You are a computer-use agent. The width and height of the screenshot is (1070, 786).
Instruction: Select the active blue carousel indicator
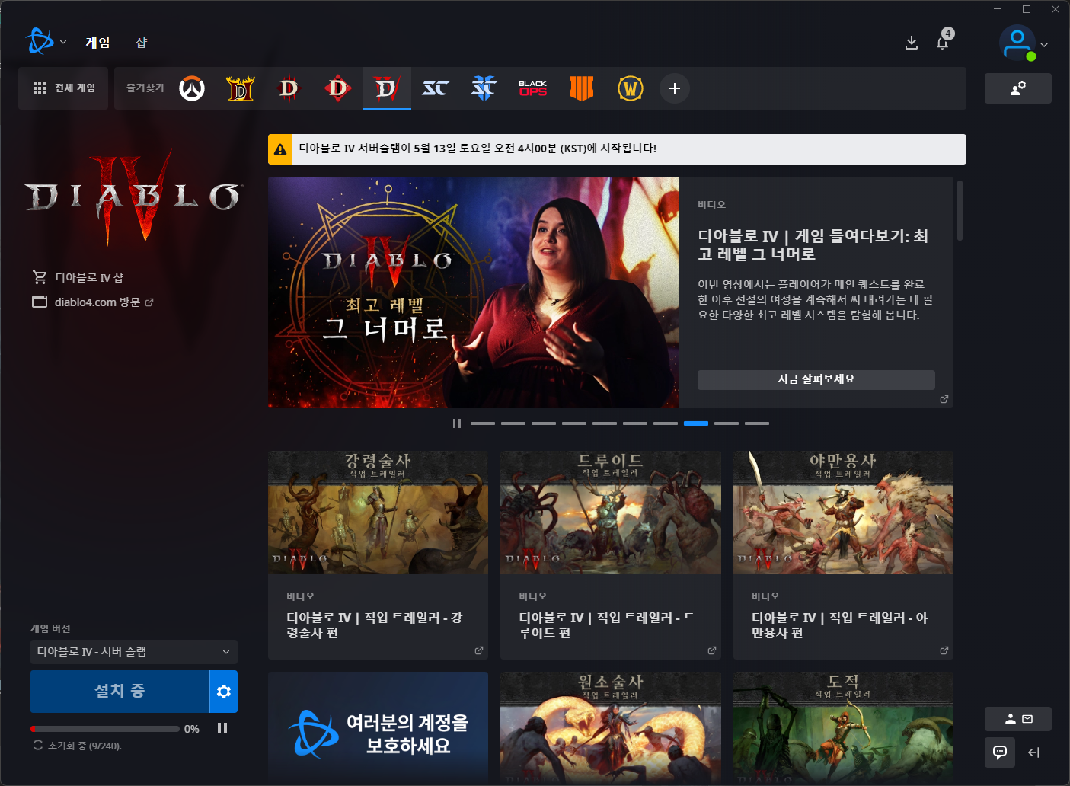point(696,423)
